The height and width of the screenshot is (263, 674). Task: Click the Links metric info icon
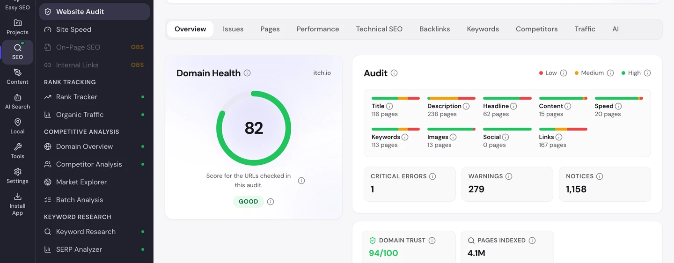559,137
